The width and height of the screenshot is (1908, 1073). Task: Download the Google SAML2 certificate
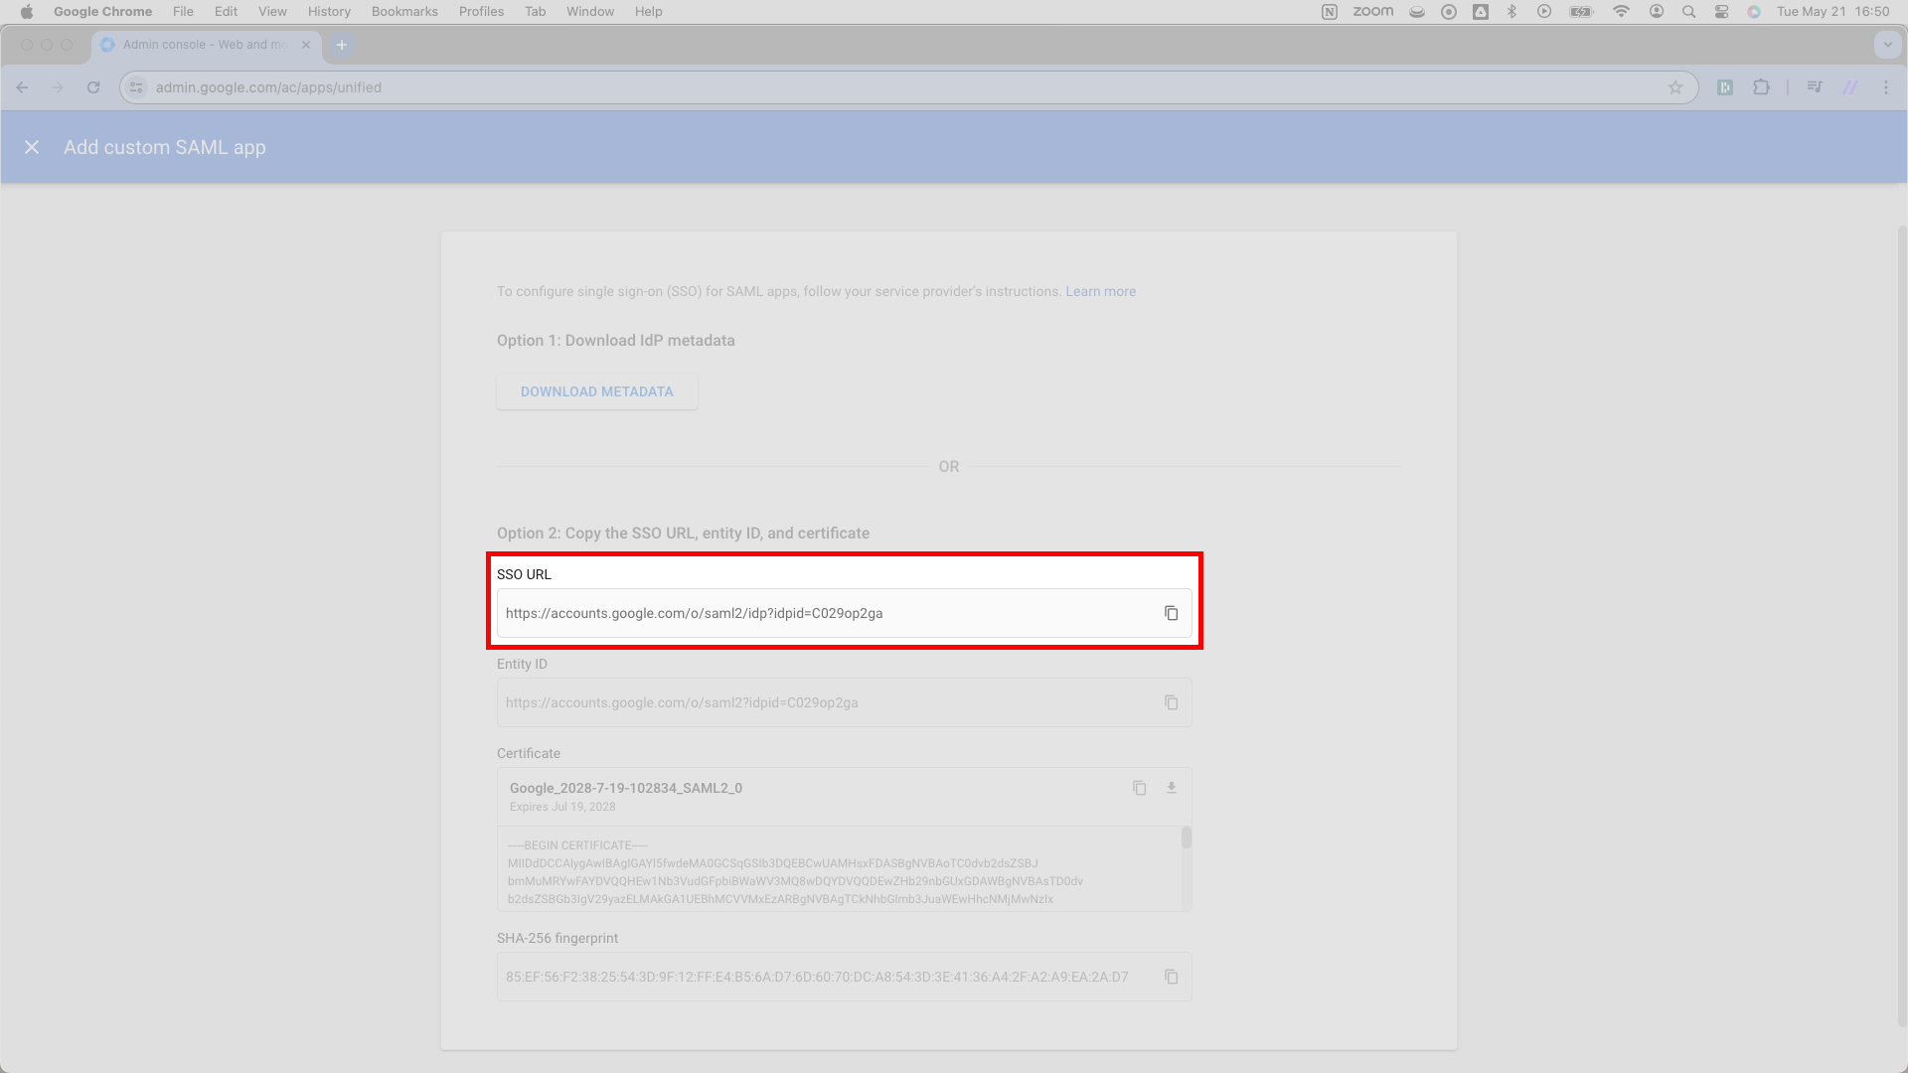point(1172,788)
